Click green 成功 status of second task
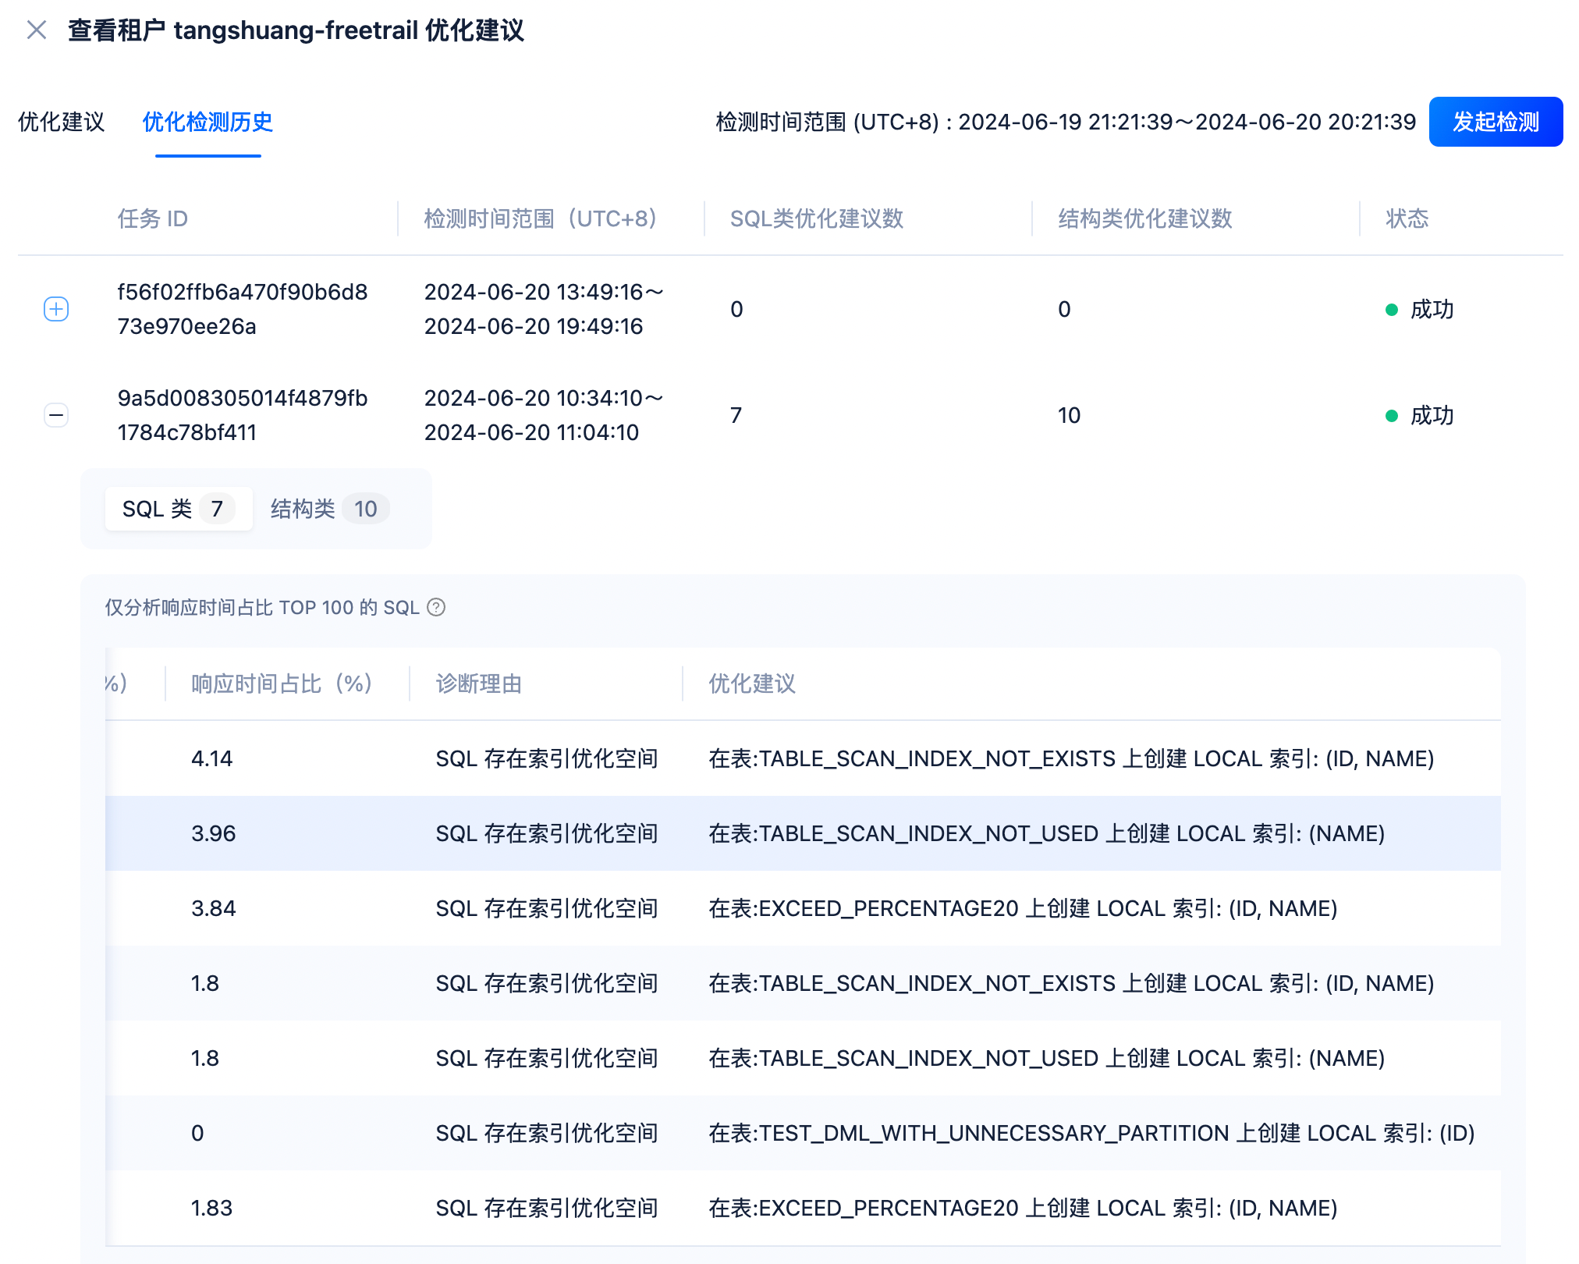 pos(1431,415)
